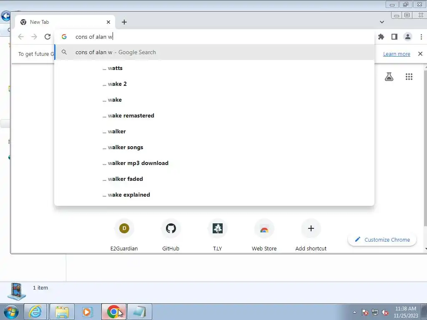Follow the Learn more link
Image resolution: width=427 pixels, height=320 pixels.
397,54
